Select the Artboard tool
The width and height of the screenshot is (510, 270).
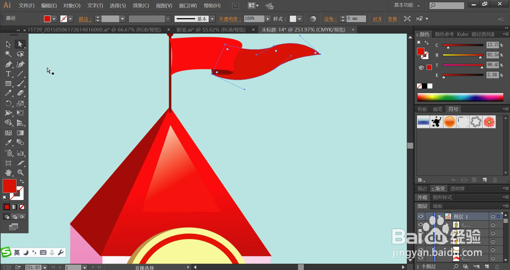(8, 163)
